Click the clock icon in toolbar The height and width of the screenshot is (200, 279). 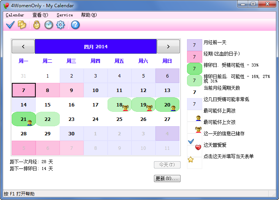(x=49, y=25)
